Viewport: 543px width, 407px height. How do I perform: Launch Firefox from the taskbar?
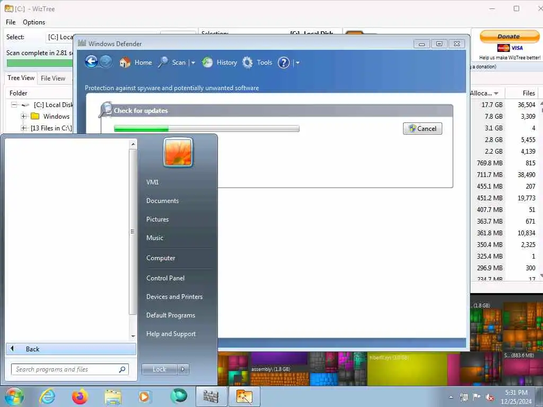tap(80, 396)
